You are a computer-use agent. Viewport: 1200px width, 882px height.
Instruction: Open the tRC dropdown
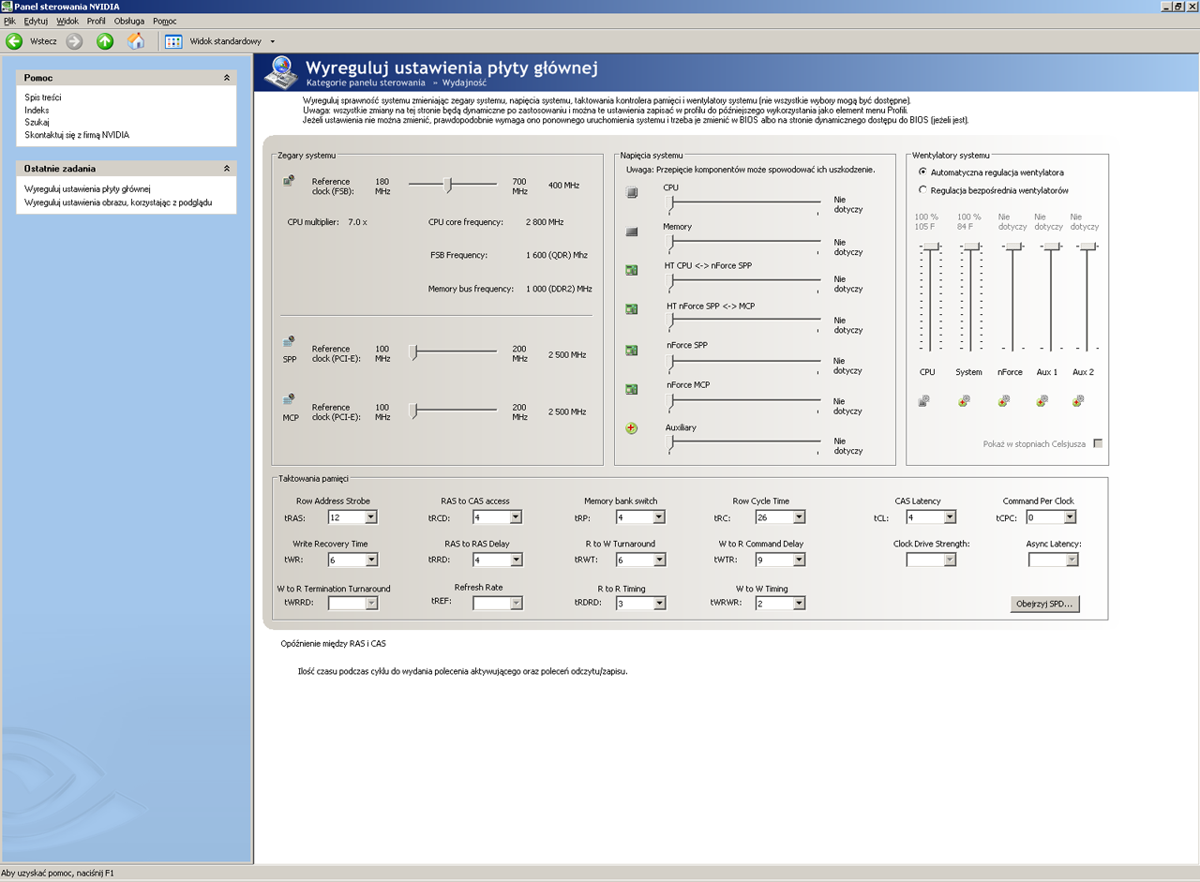click(x=780, y=517)
